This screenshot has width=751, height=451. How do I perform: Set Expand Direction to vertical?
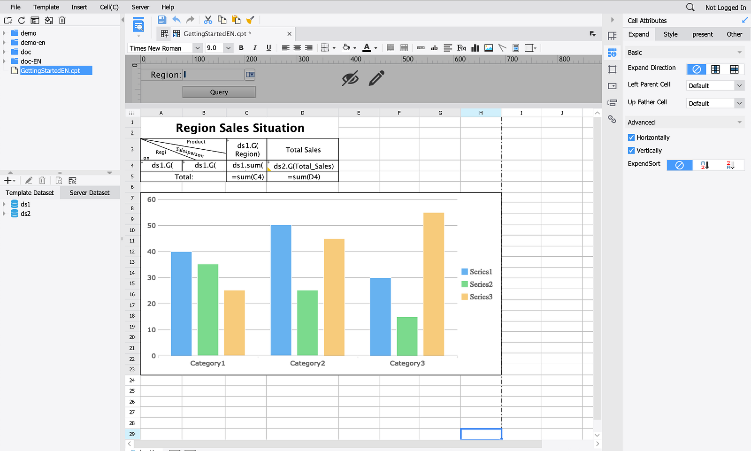point(715,69)
